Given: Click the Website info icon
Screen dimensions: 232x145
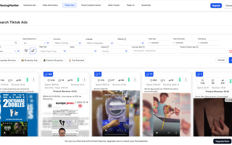Looking at the screenshot, I should tap(125, 39).
